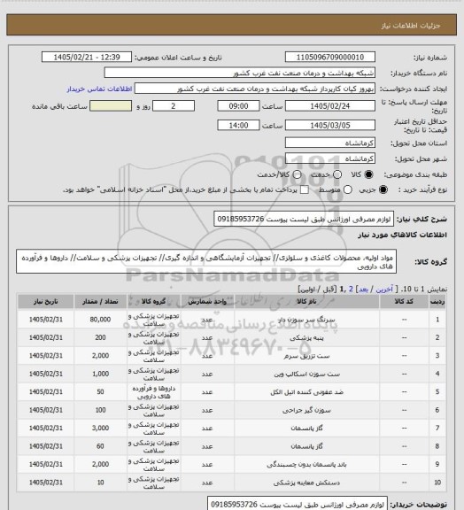Click the announcement date field 1405/02/21 - 12:39
The height and width of the screenshot is (510, 464).
(x=87, y=58)
